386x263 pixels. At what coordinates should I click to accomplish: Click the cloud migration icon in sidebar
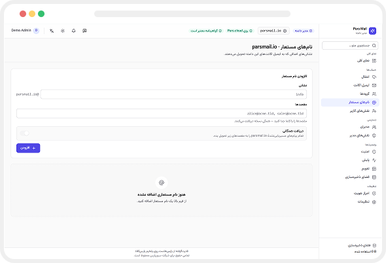click(374, 77)
